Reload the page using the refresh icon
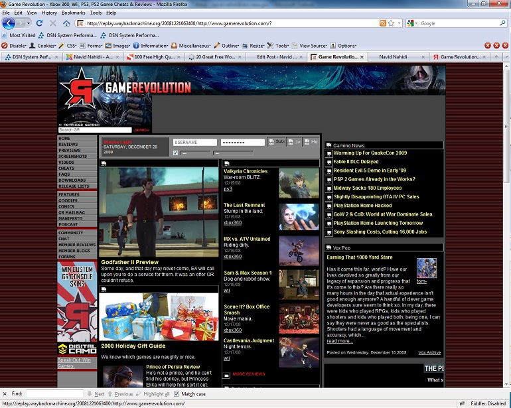The height and width of the screenshot is (408, 511). tap(39, 23)
